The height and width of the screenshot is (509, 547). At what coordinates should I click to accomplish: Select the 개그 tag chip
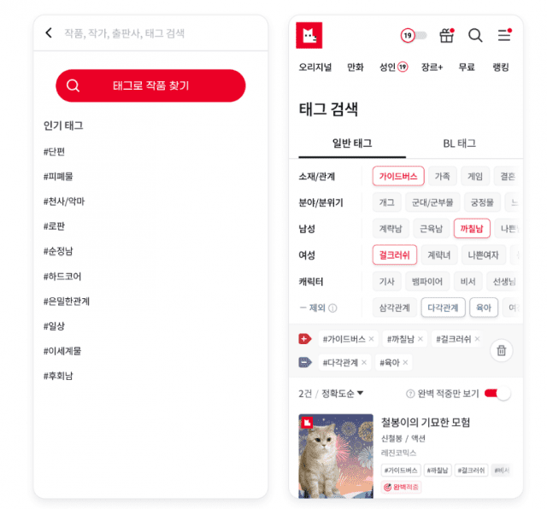tap(386, 202)
